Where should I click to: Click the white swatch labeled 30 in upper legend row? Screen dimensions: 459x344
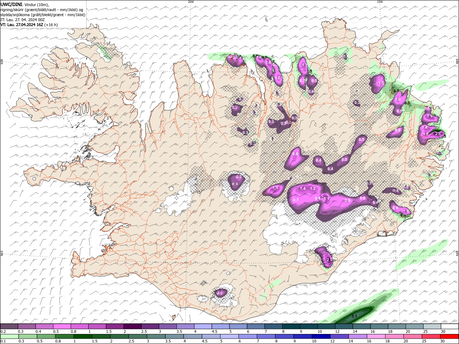[450, 326]
